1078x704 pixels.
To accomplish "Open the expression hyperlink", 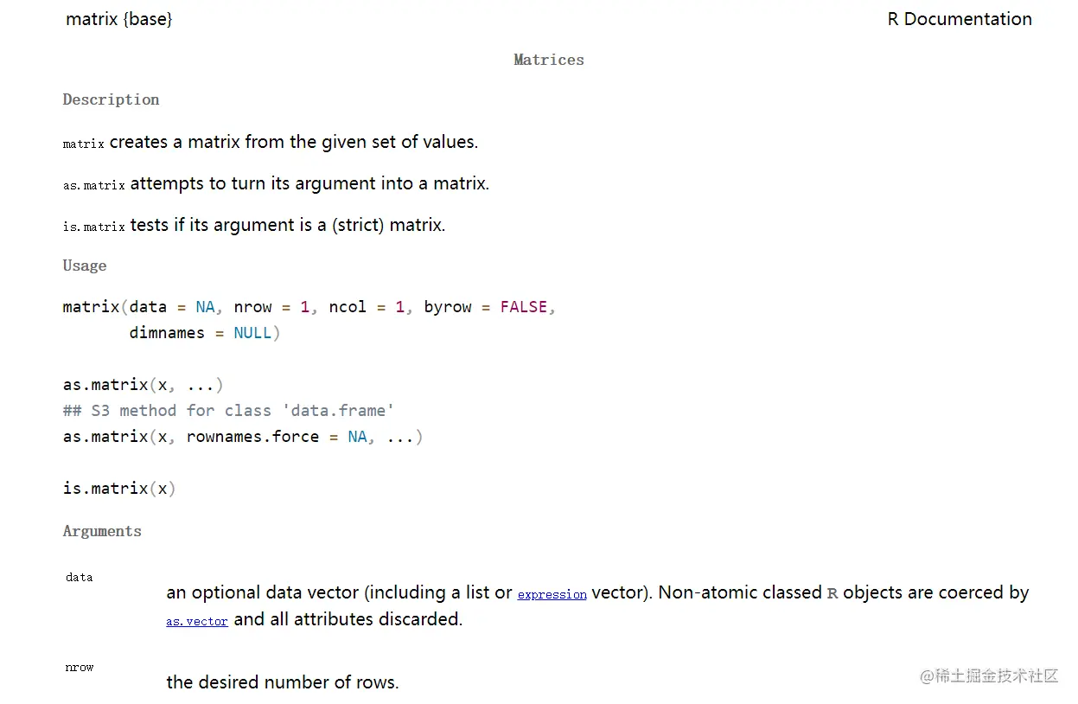I will pyautogui.click(x=552, y=594).
